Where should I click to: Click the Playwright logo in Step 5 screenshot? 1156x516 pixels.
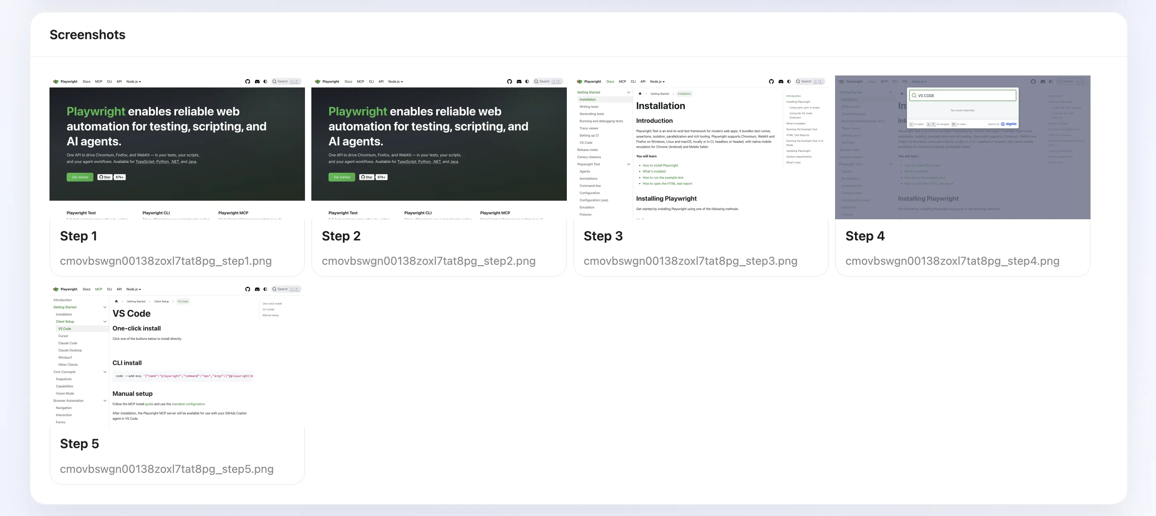pos(55,289)
